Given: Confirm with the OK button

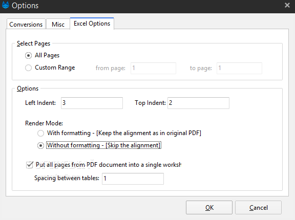Looking at the screenshot, I should point(209,207).
